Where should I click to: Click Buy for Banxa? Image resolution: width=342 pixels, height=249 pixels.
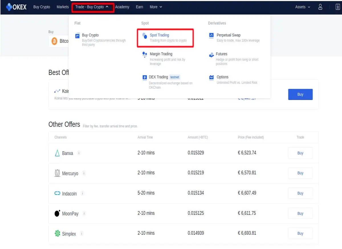[x=300, y=153]
